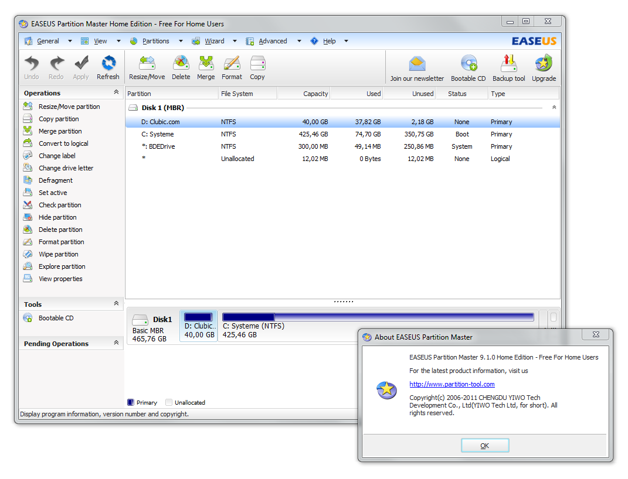The width and height of the screenshot is (628, 479).
Task: Click the Undo toolbar icon
Action: point(32,67)
